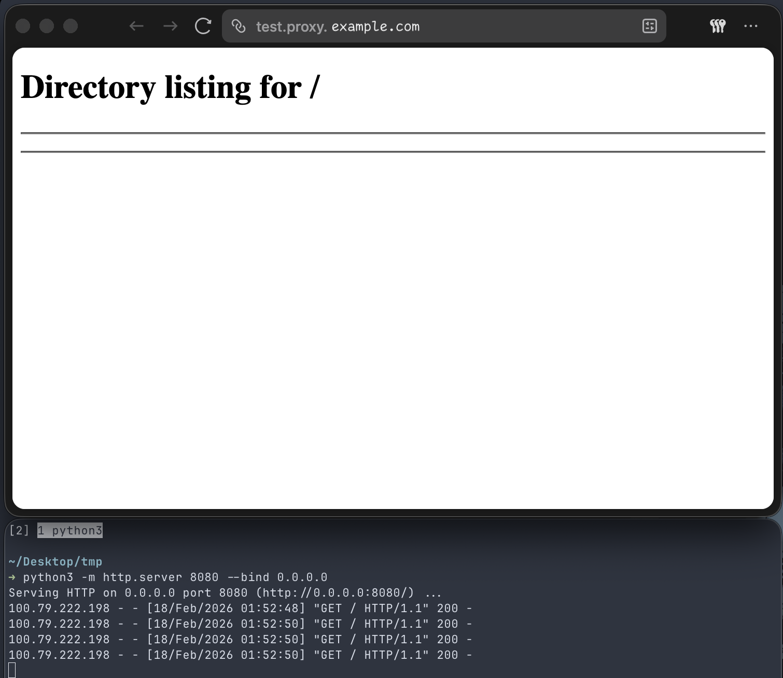Image resolution: width=783 pixels, height=678 pixels.
Task: Click the [2] session indicator
Action: coord(19,530)
